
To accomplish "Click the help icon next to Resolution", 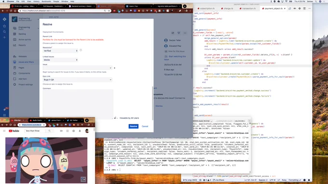I will coord(81,50).
